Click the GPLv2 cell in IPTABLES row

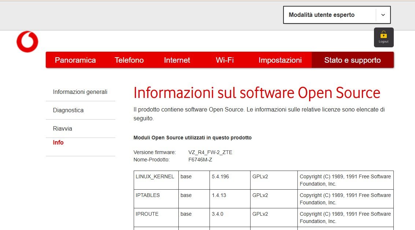(274, 199)
